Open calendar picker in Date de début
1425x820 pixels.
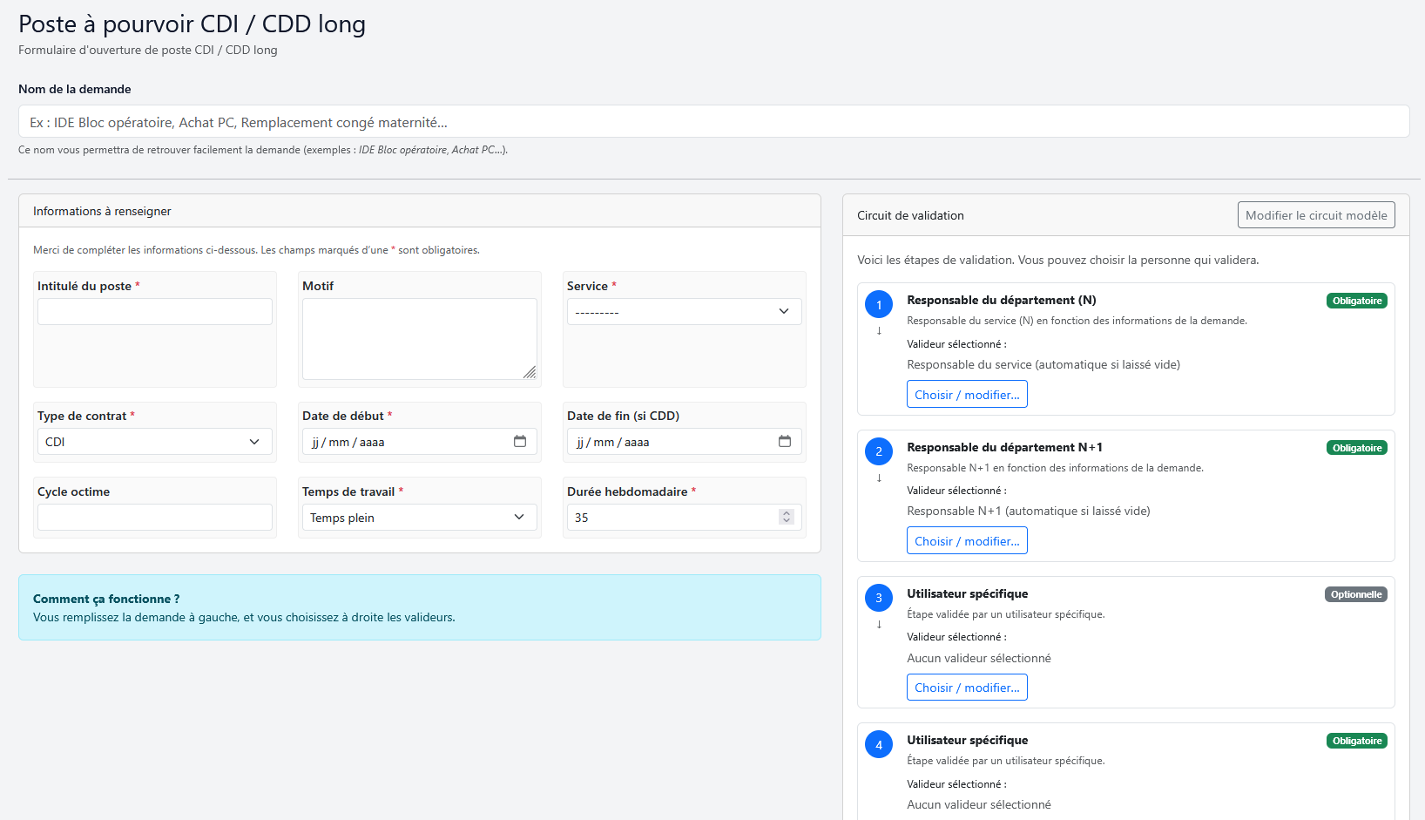pos(520,442)
